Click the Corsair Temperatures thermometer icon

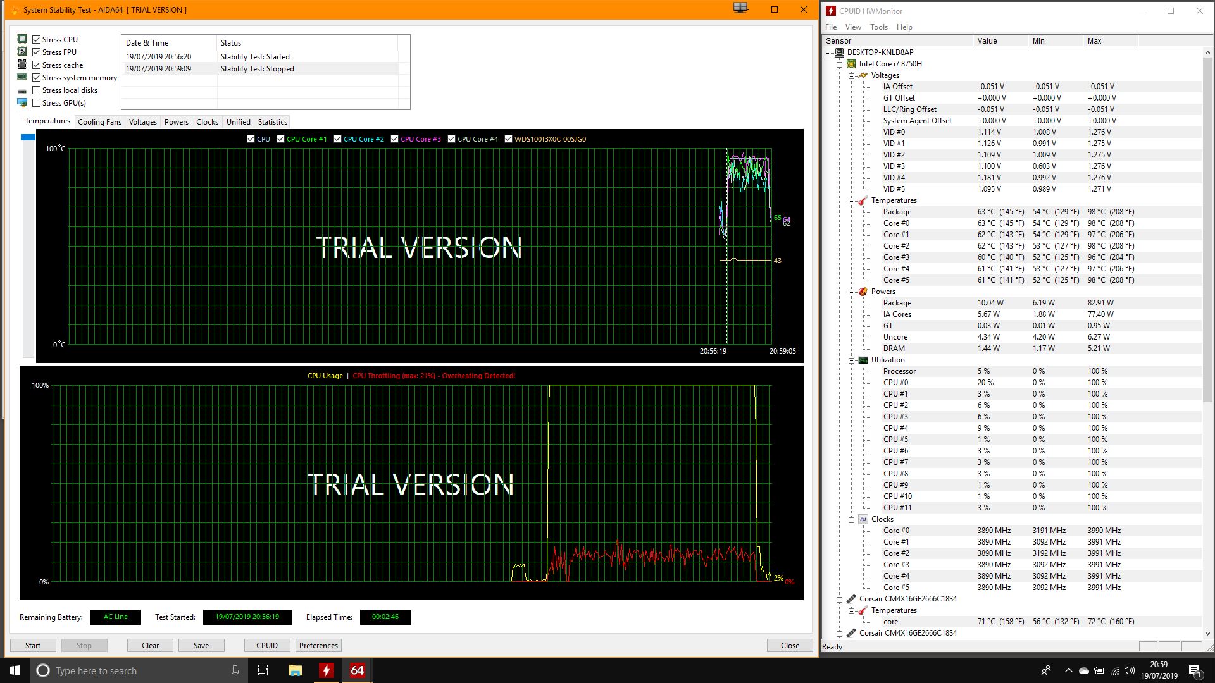[x=863, y=610]
